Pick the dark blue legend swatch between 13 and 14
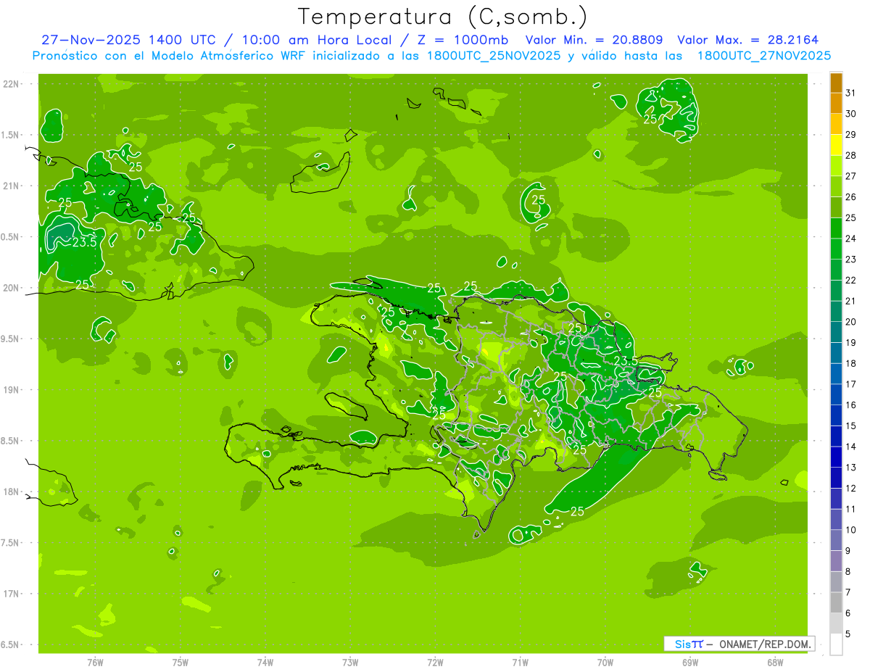 point(836,457)
